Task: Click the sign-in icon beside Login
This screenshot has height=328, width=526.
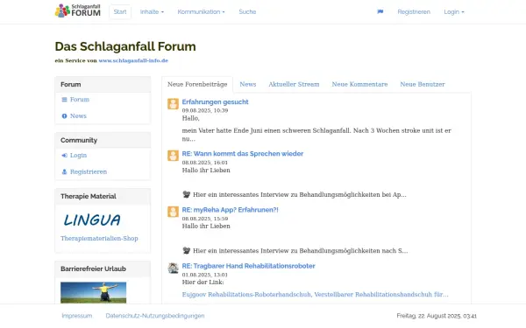Action: coord(64,156)
